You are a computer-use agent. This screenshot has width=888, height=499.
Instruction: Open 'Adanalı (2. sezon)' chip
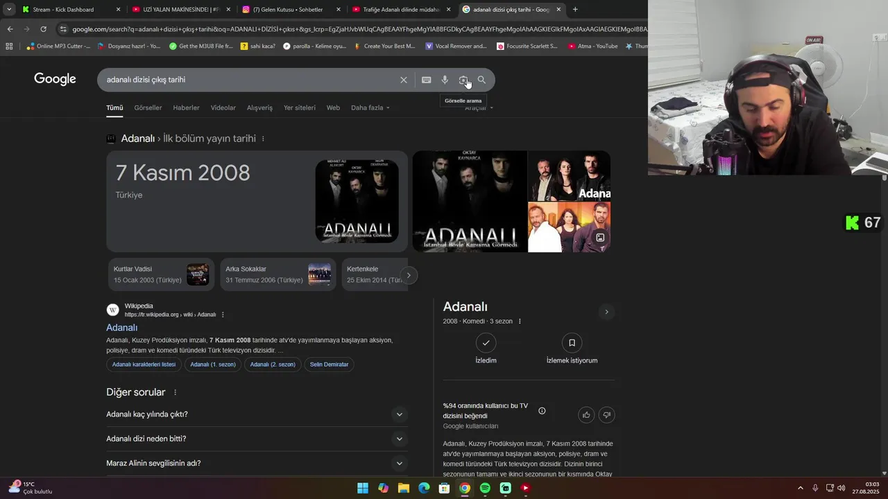click(273, 365)
